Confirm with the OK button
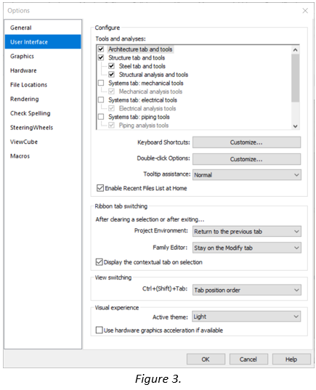The height and width of the screenshot is (390, 316). [206, 359]
